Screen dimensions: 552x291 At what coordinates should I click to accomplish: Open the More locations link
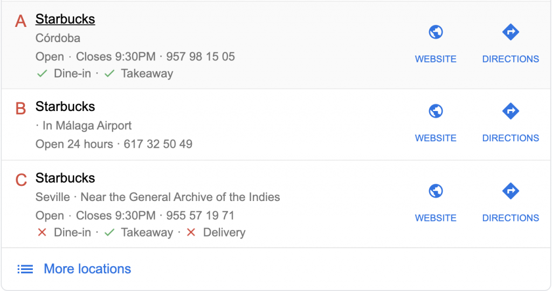coord(87,269)
